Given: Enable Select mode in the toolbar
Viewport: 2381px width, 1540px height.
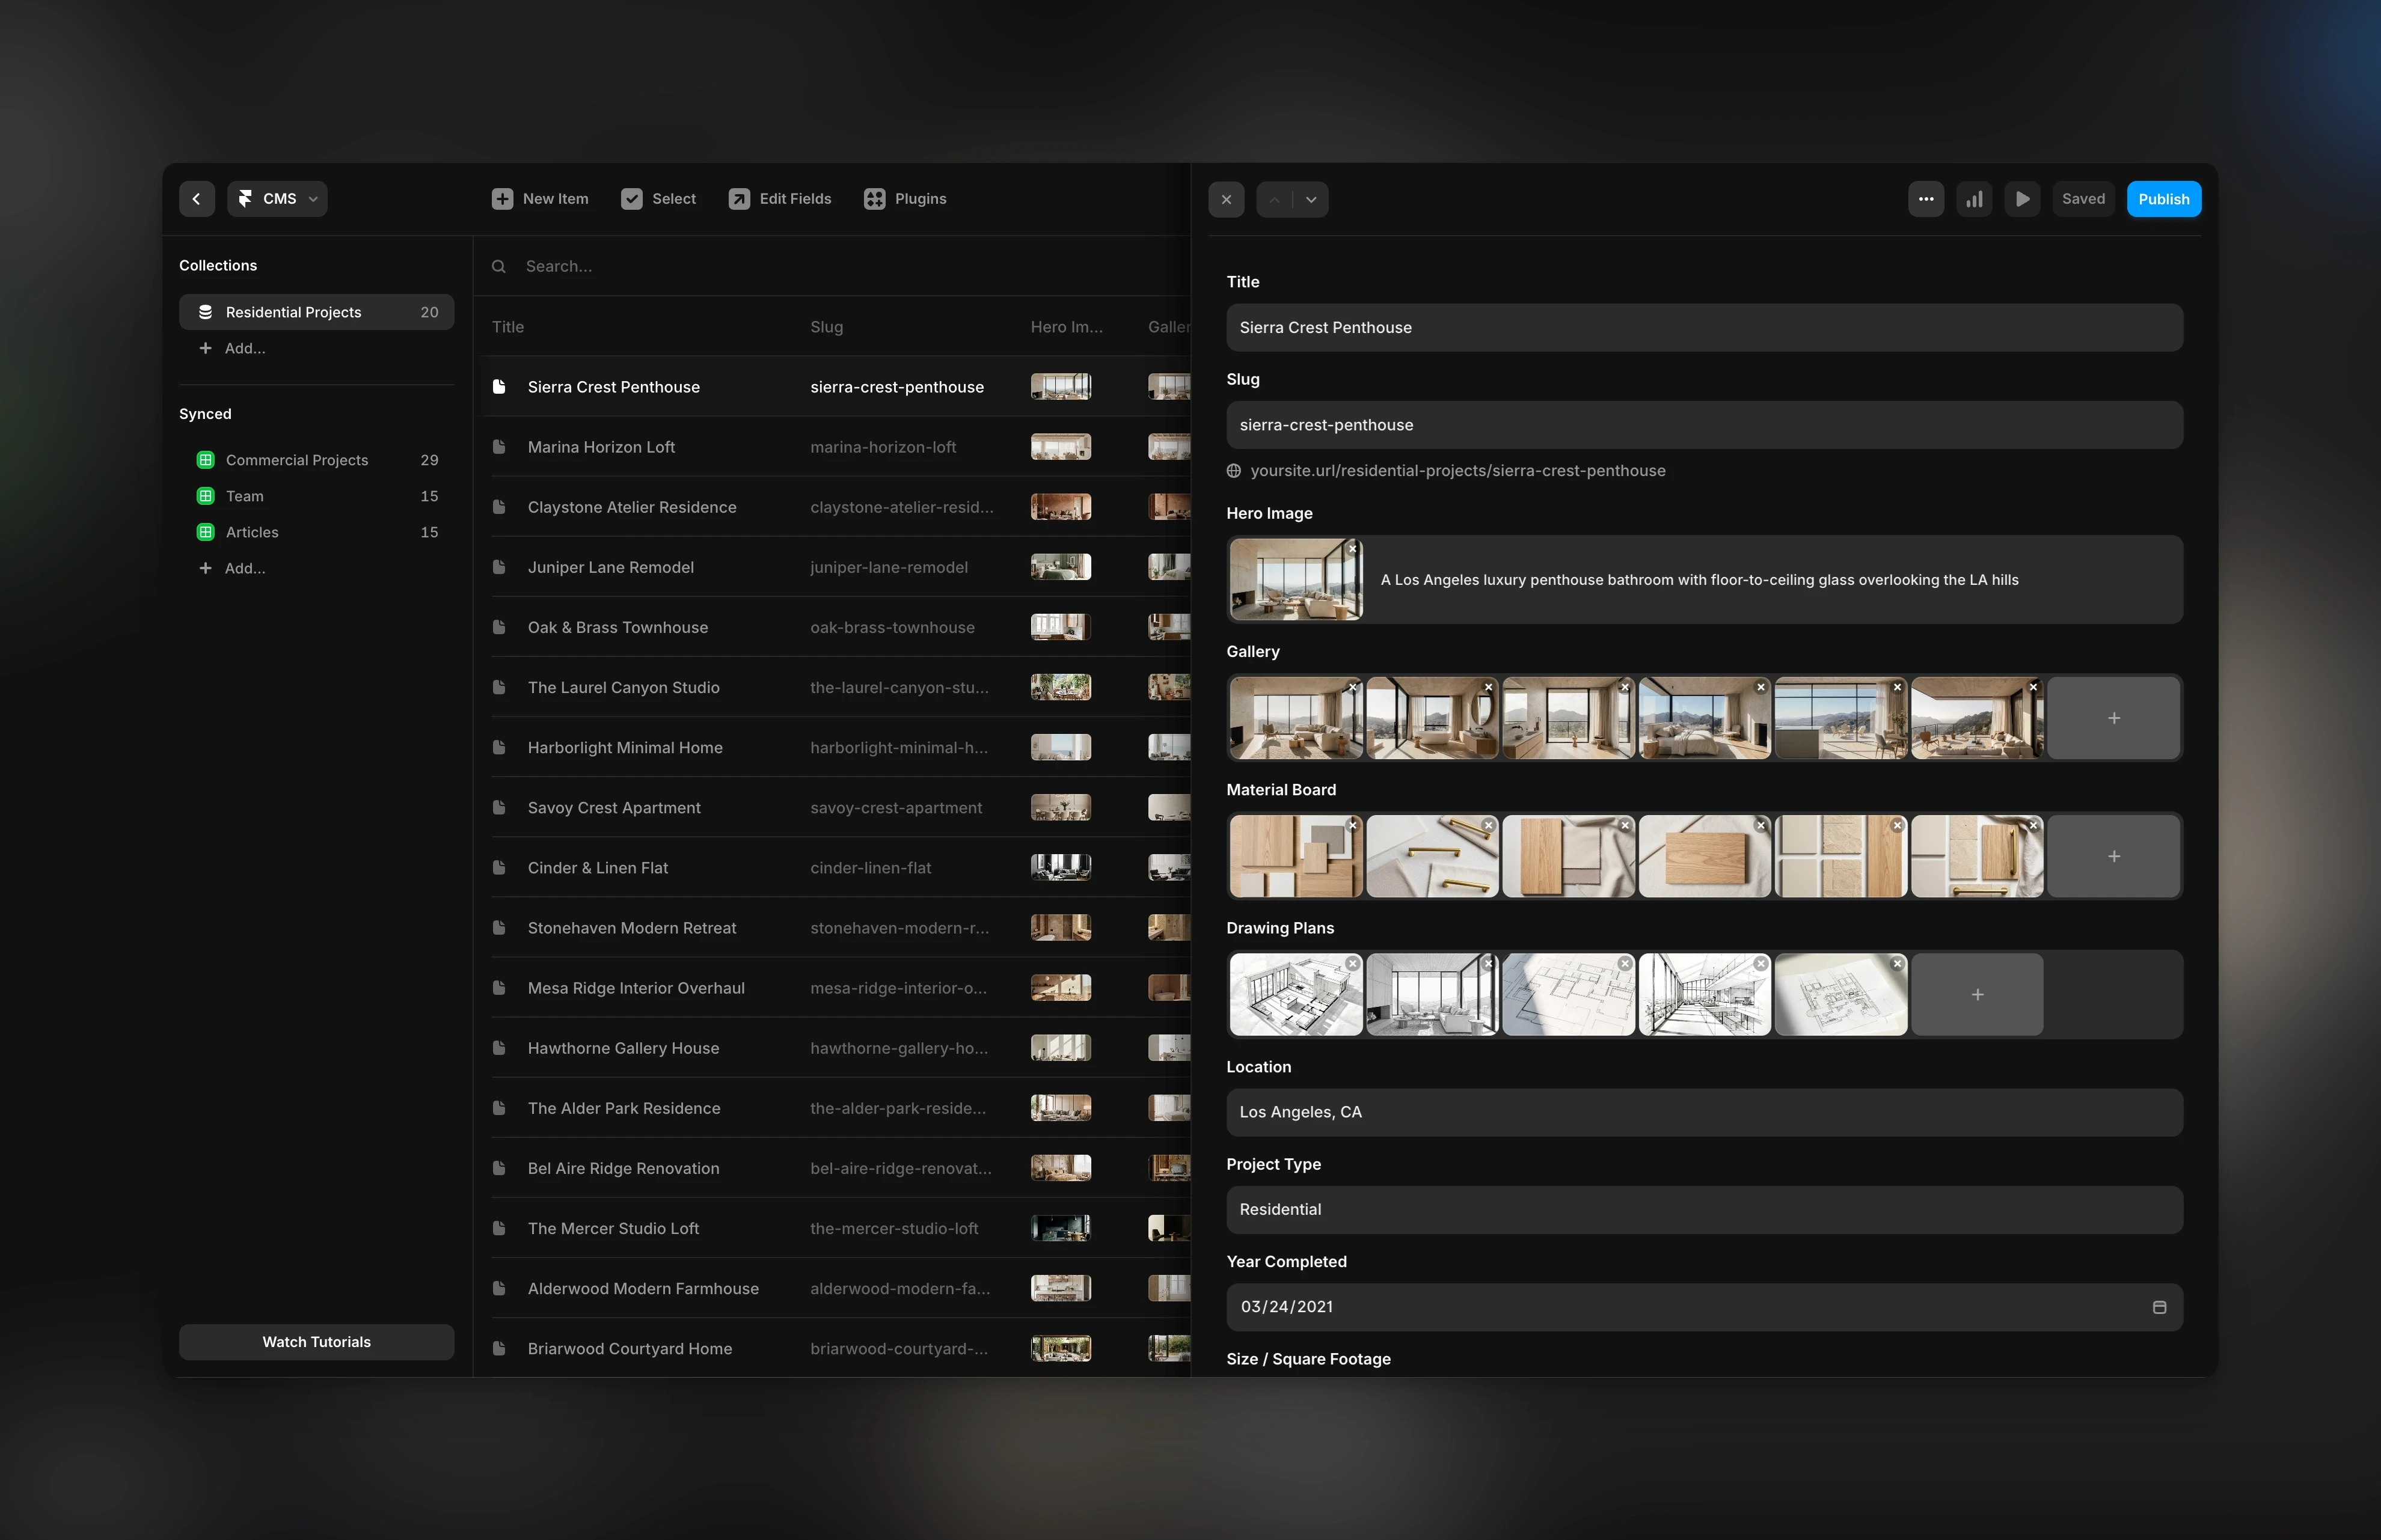Looking at the screenshot, I should tap(658, 198).
